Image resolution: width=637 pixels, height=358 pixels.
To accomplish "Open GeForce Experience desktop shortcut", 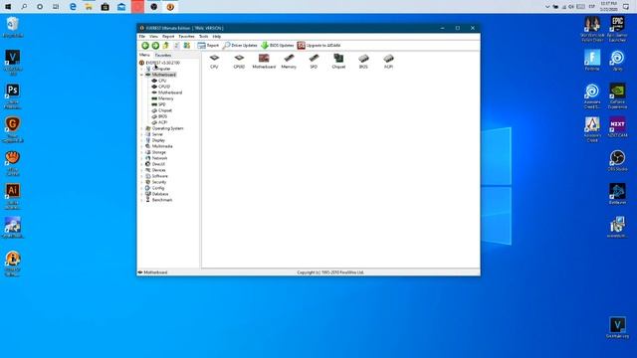I will [617, 96].
